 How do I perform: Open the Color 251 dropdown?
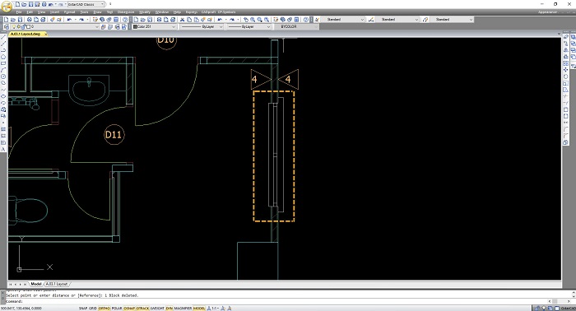tap(174, 27)
